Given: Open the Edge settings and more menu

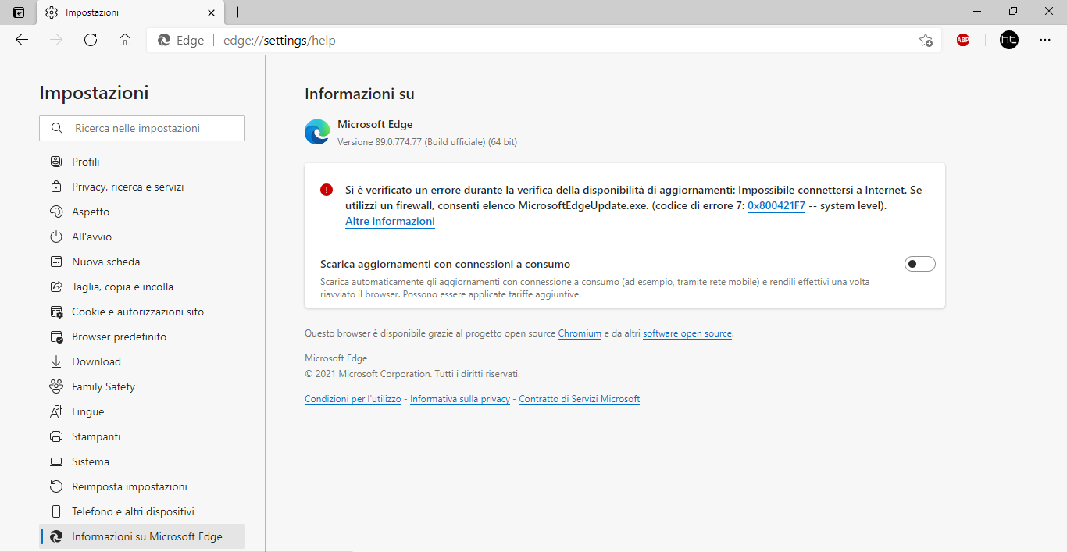Looking at the screenshot, I should click(x=1045, y=40).
